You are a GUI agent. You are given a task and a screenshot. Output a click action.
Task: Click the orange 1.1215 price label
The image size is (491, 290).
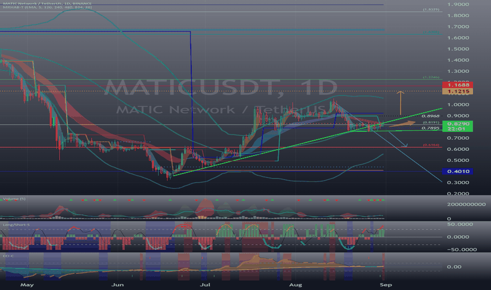pos(457,92)
